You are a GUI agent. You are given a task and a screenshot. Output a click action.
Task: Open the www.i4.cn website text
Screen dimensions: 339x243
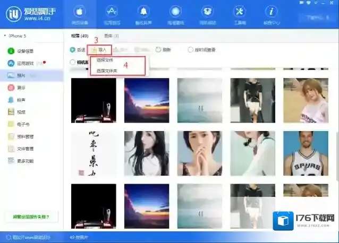tap(37, 19)
